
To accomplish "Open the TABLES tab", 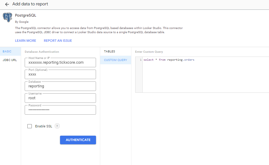I will tap(109, 52).
